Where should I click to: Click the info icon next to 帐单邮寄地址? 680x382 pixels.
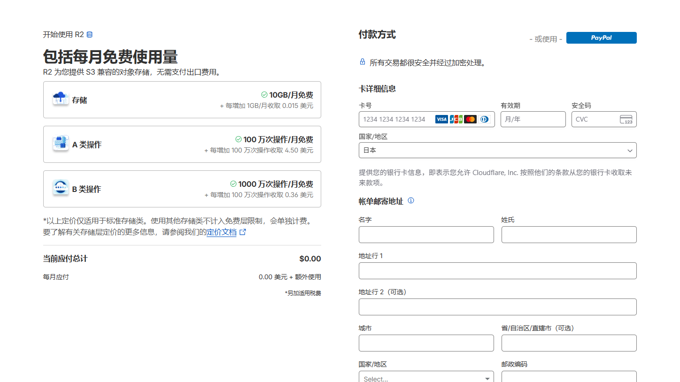411,201
